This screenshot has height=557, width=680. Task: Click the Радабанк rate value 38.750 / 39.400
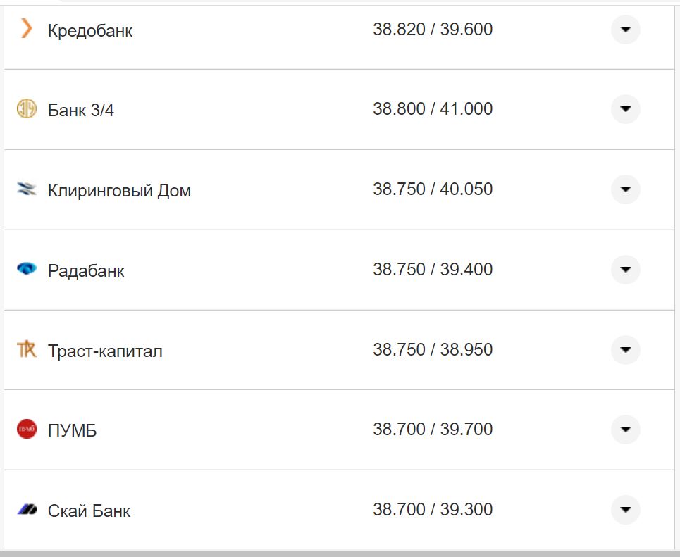click(433, 269)
